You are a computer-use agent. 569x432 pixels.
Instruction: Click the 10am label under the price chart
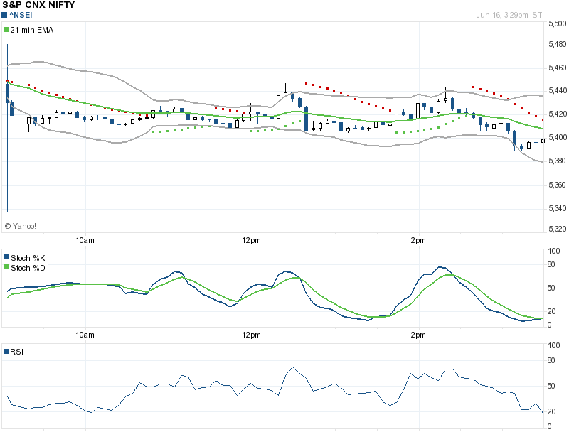click(x=85, y=240)
